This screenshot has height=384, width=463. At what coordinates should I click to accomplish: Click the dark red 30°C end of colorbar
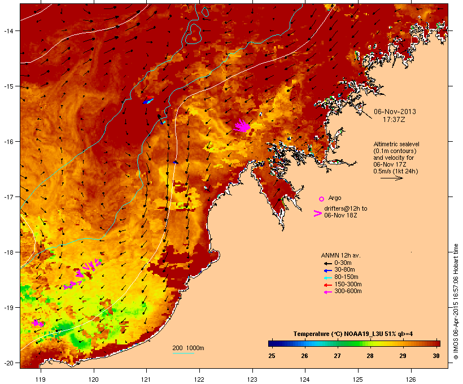pyautogui.click(x=436, y=343)
